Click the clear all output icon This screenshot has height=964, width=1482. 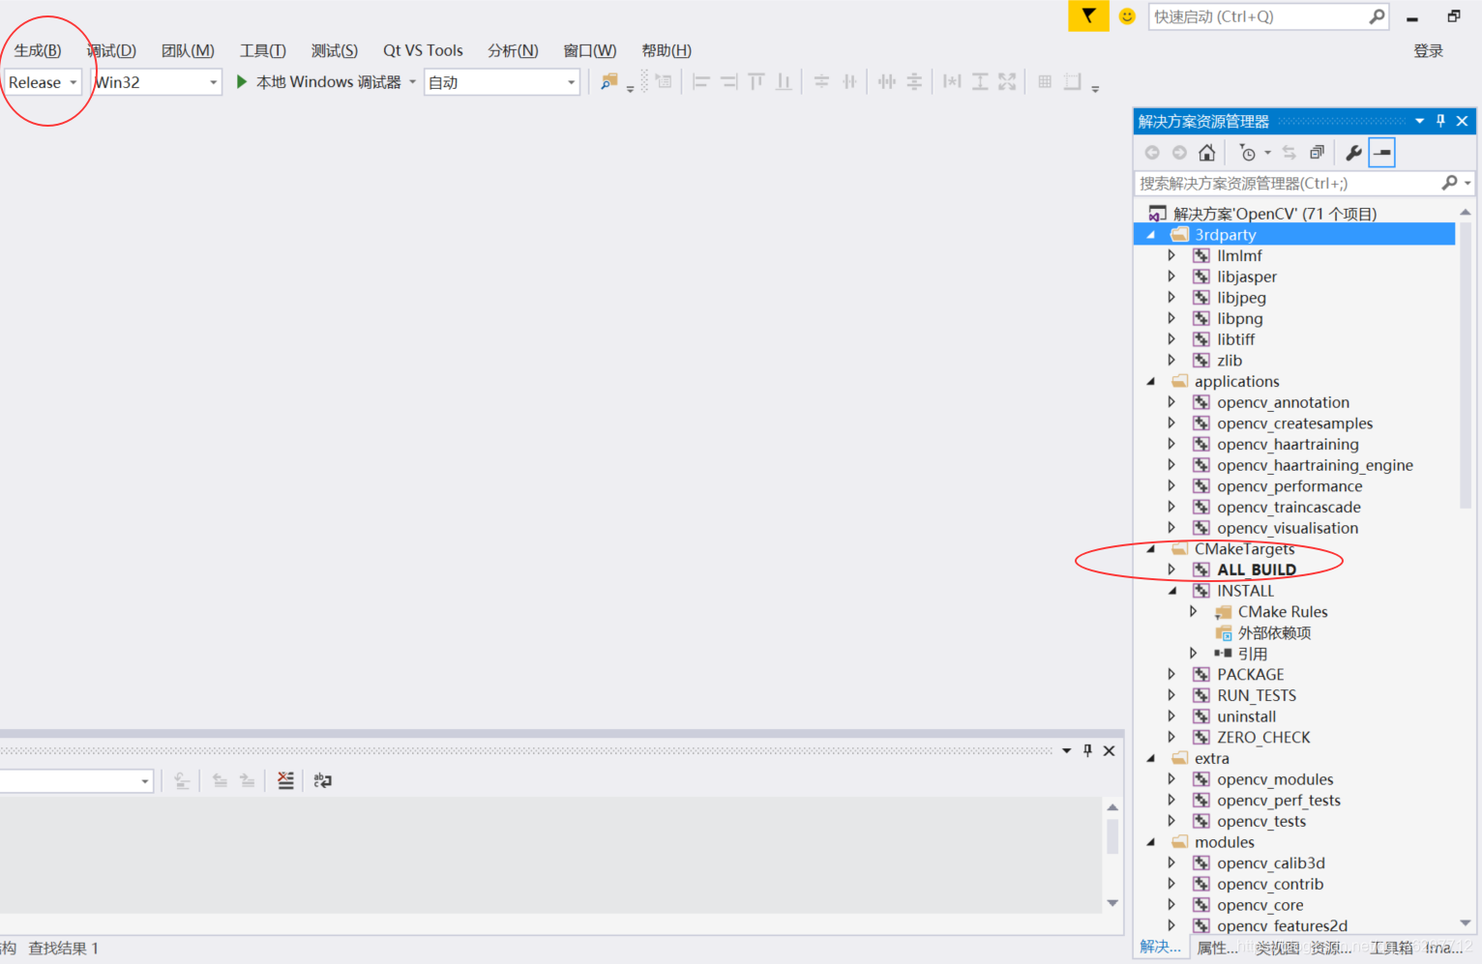[285, 780]
